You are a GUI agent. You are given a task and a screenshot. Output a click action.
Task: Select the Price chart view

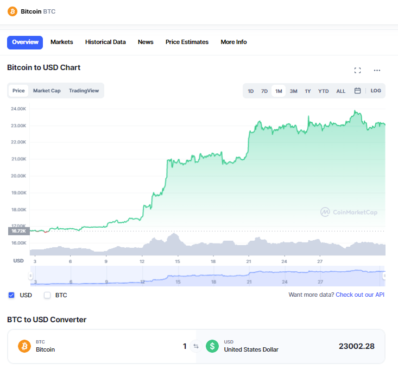pos(18,91)
